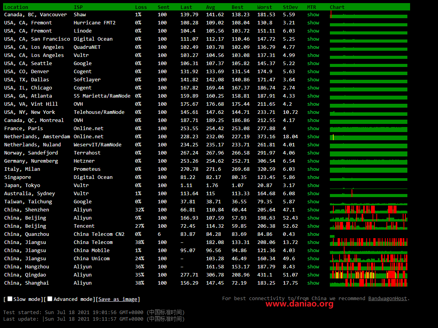
Task: Click the Best column header
Action: [238, 7]
